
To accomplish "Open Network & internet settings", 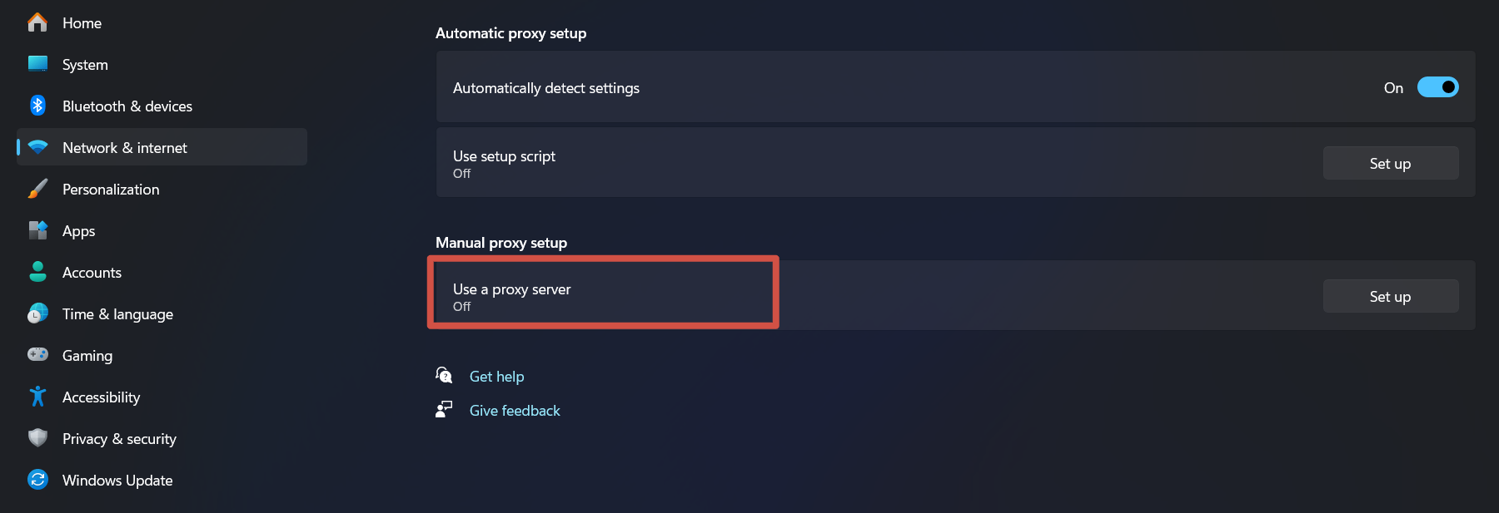I will [162, 147].
